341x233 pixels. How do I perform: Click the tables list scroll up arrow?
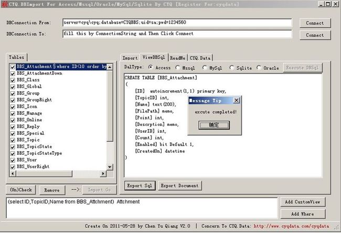110,67
